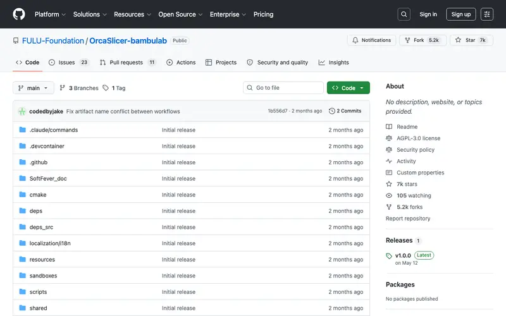Open the shared folder

tap(38, 308)
